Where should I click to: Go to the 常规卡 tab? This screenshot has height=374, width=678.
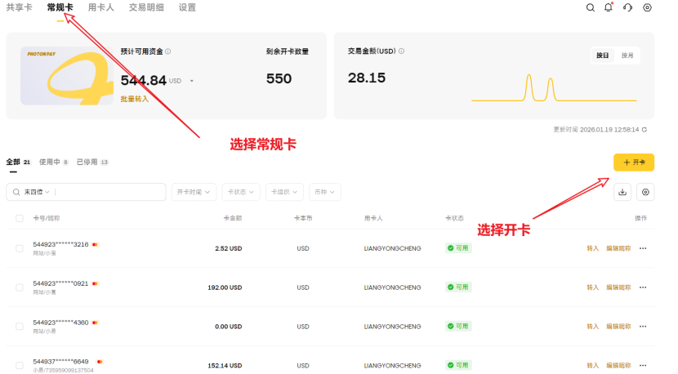(60, 7)
